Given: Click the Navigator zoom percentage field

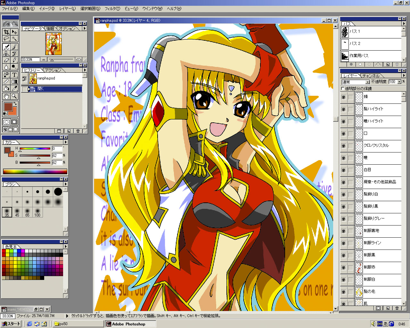Looking at the screenshot, I should click(30, 60).
